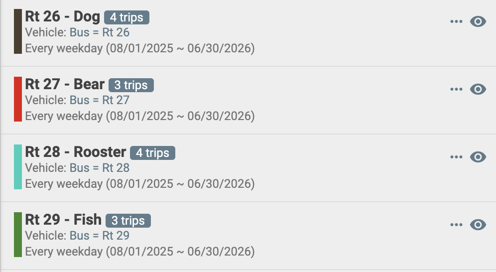Select the 4 trips badge for Rooster
Screen dimensions: 496x272
[x=152, y=153]
